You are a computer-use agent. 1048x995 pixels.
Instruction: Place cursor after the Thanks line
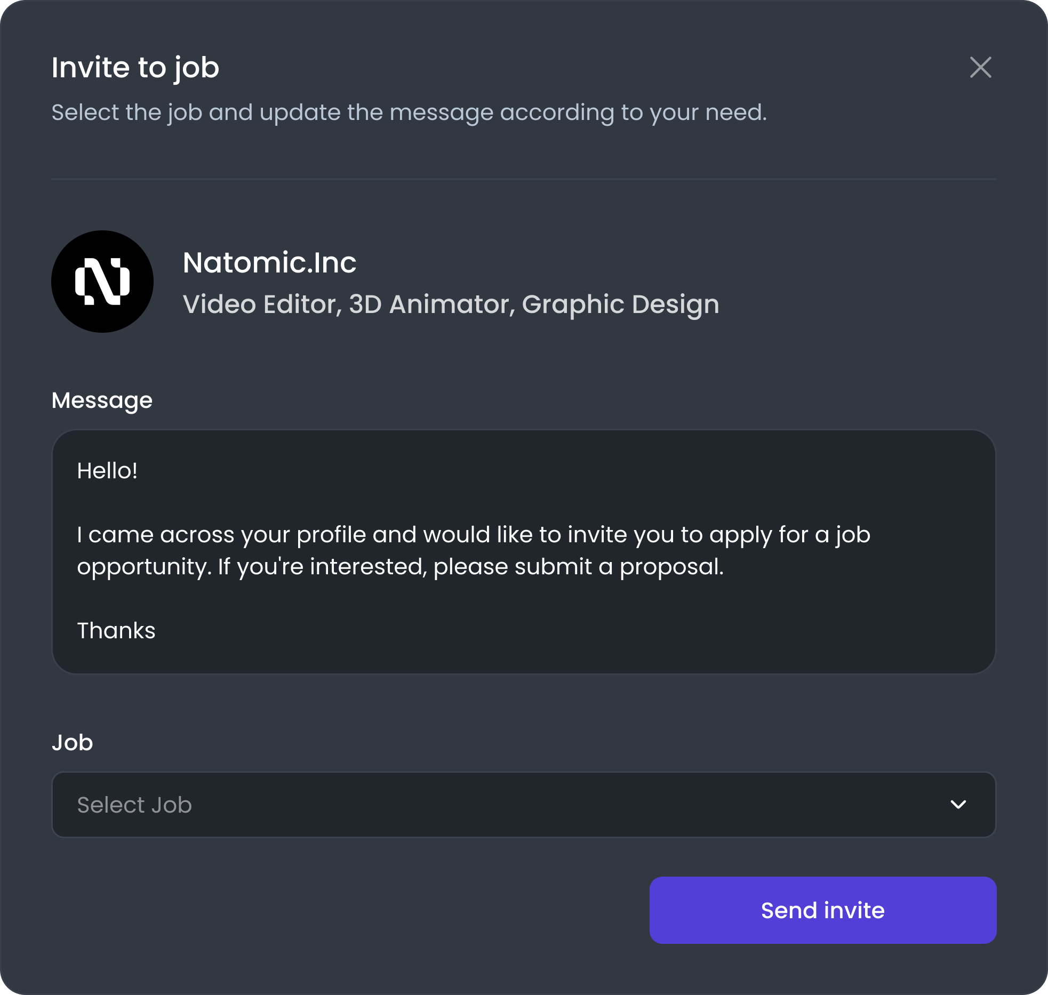(x=157, y=631)
